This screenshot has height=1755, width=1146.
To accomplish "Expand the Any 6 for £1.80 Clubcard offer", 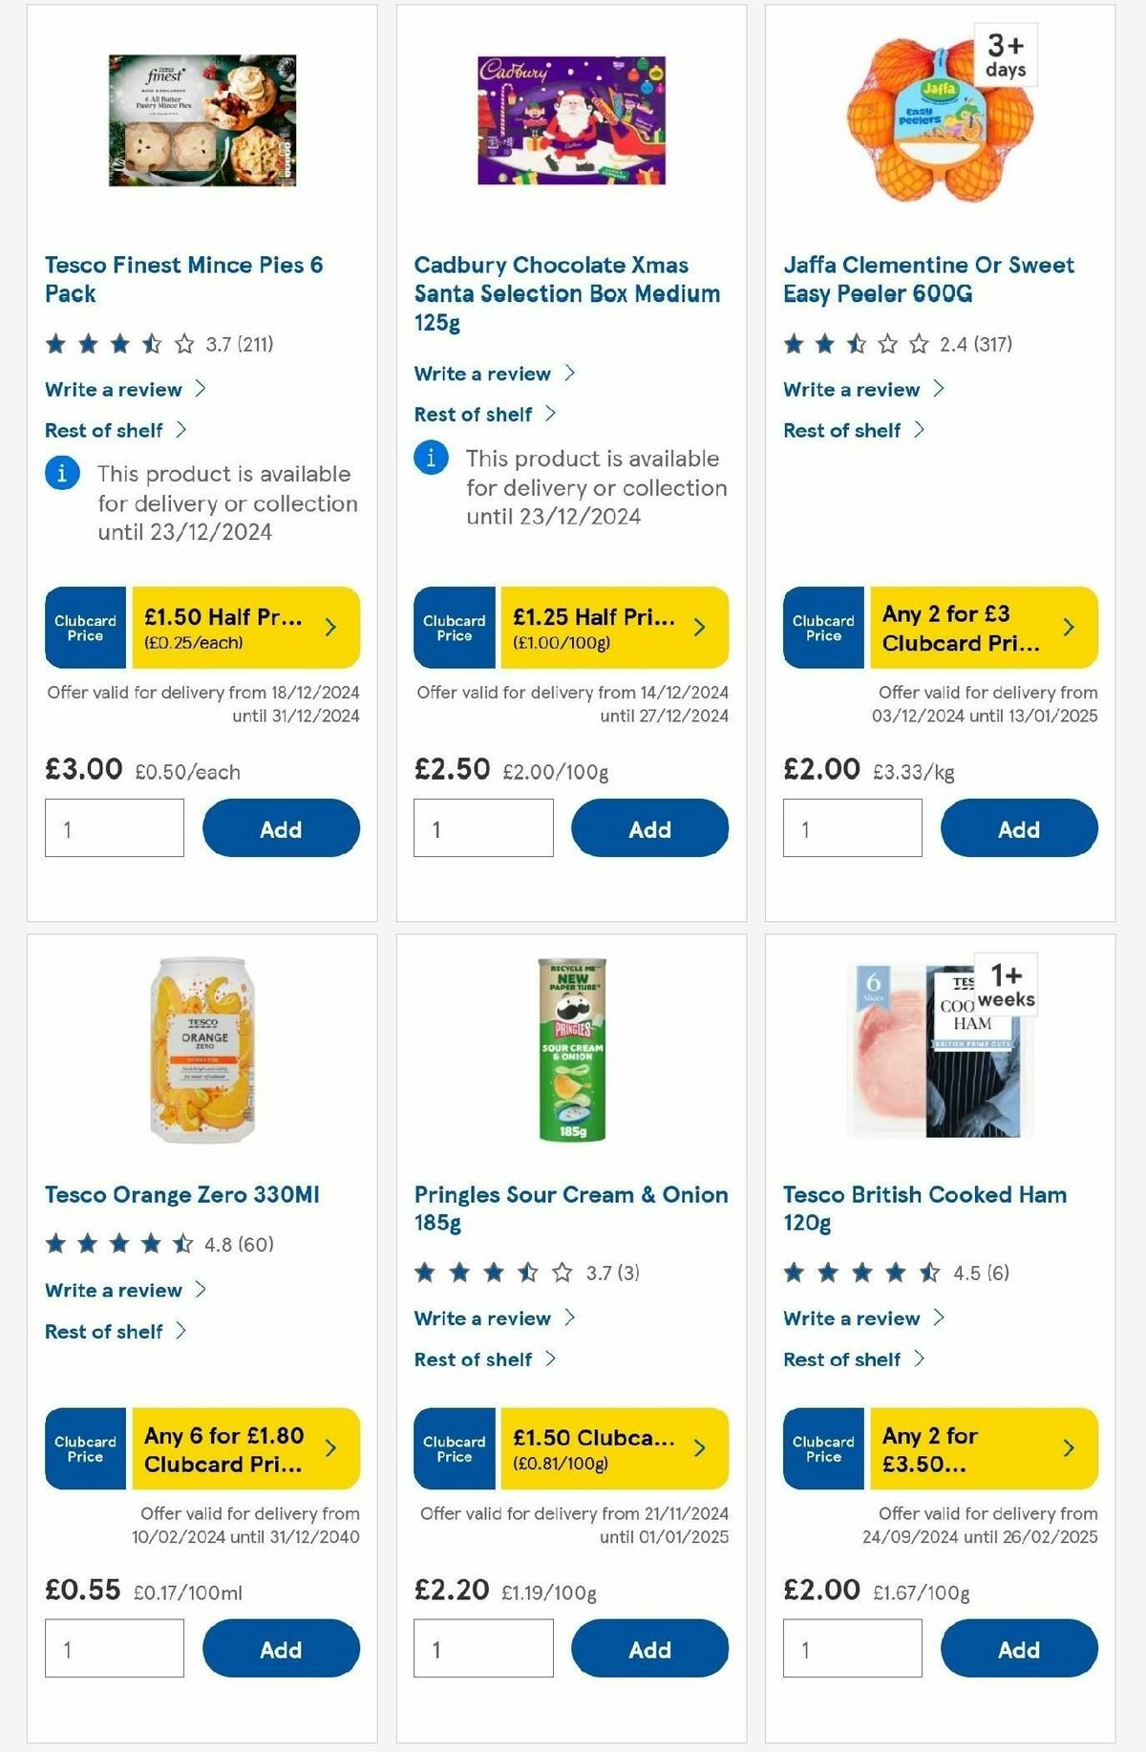I will tap(329, 1448).
